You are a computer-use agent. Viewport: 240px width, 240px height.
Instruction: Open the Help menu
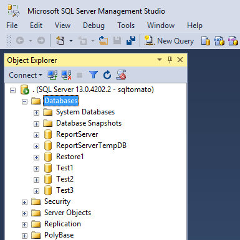click(194, 25)
